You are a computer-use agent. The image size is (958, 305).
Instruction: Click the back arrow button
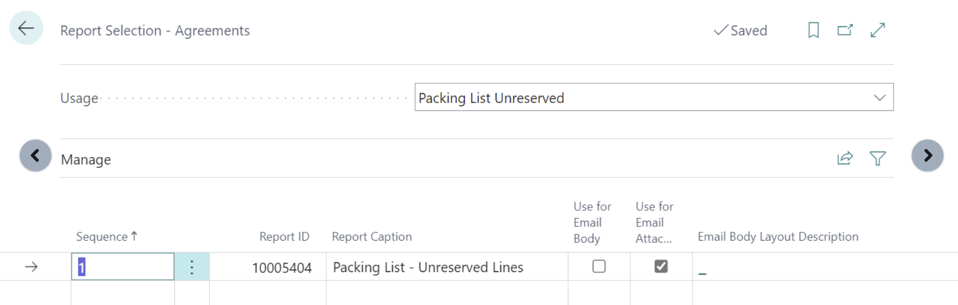pos(26,28)
